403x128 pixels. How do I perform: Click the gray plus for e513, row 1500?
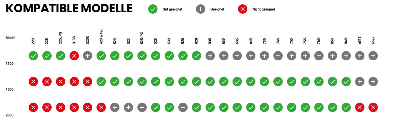tap(360, 82)
